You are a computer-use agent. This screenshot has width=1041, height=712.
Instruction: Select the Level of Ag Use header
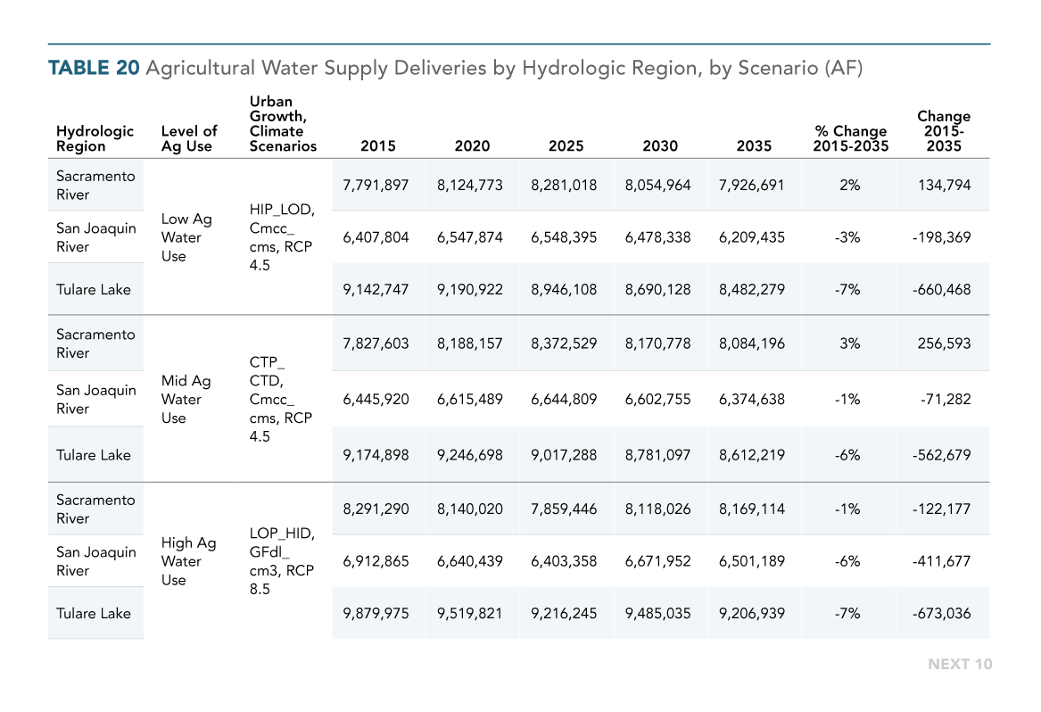pos(189,139)
